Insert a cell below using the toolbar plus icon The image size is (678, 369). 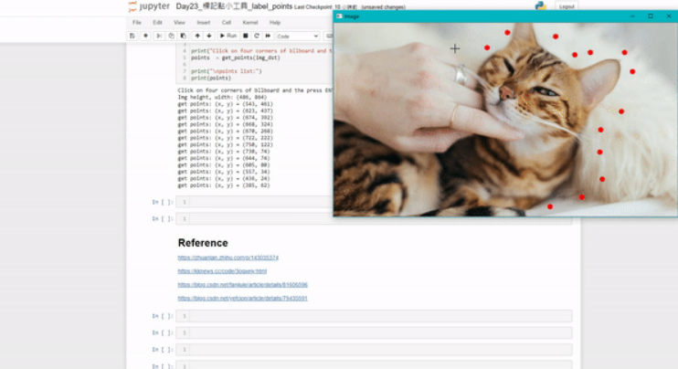pyautogui.click(x=145, y=36)
